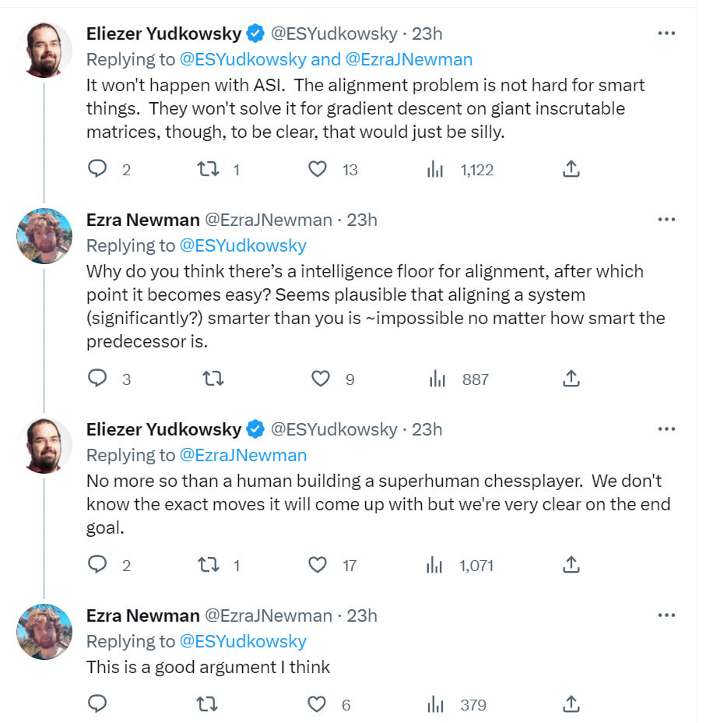Like the superhuman chessplayer tweet

pyautogui.click(x=318, y=565)
